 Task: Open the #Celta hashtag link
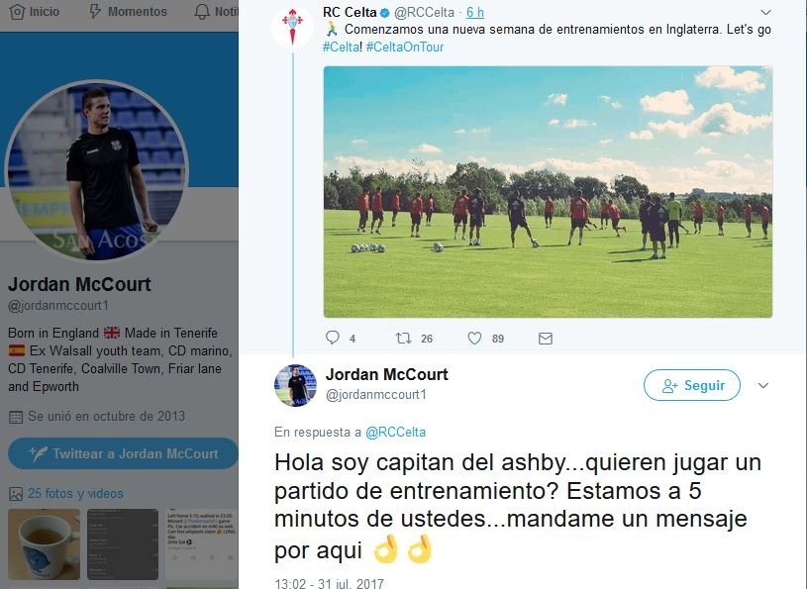[342, 47]
